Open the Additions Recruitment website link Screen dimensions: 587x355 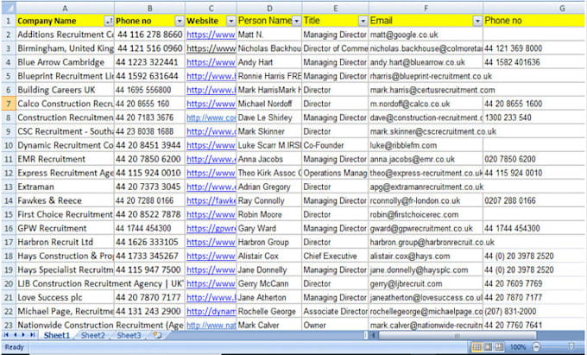coord(211,35)
